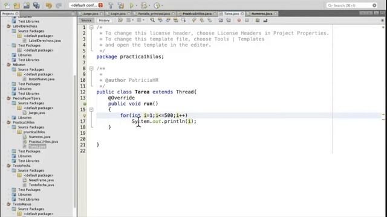Start macro recording with red circle icon
387x217 pixels.
239,20
